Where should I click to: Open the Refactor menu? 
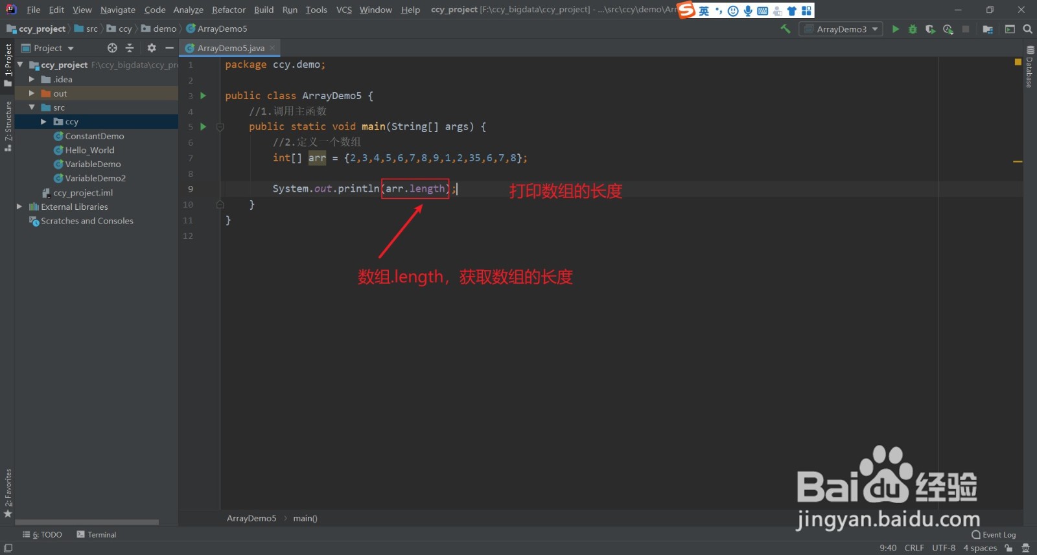(229, 10)
